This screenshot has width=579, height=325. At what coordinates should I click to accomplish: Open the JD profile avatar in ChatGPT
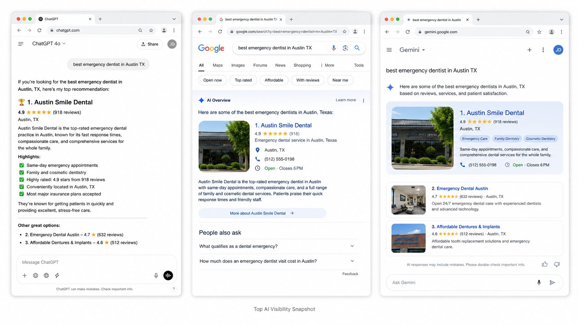click(172, 44)
